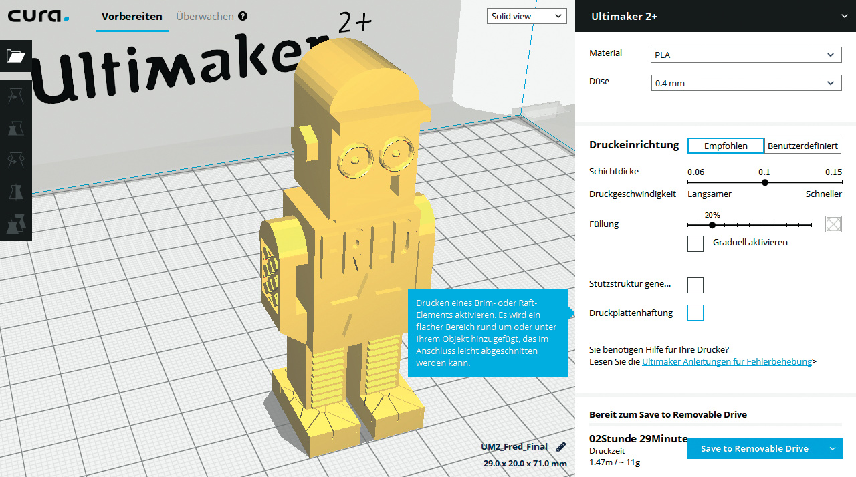Click Save to Removable Drive button
This screenshot has height=477, width=856.
(754, 448)
